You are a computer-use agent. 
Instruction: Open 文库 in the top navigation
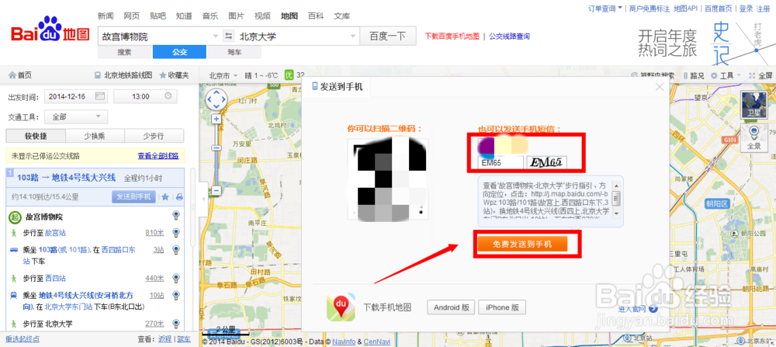(x=341, y=16)
